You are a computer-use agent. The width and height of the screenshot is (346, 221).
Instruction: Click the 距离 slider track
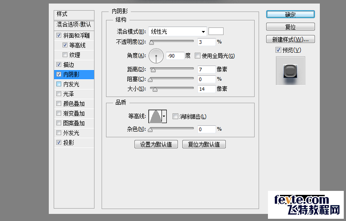point(172,69)
